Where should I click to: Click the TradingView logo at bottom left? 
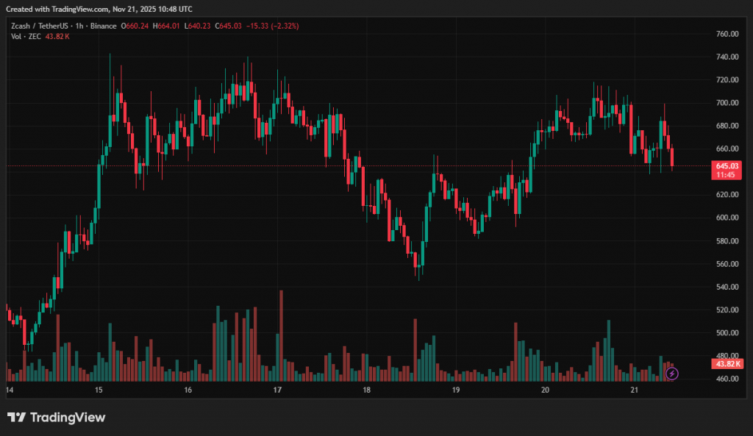point(57,418)
